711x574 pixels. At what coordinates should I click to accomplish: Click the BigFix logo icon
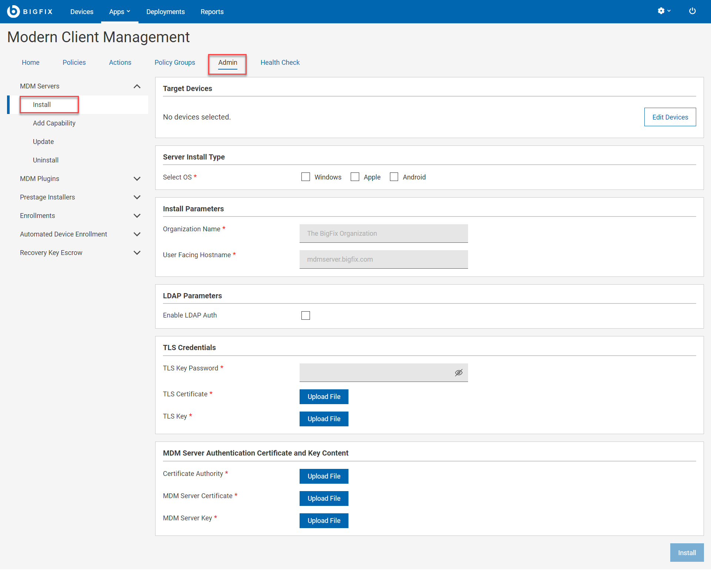pyautogui.click(x=13, y=11)
